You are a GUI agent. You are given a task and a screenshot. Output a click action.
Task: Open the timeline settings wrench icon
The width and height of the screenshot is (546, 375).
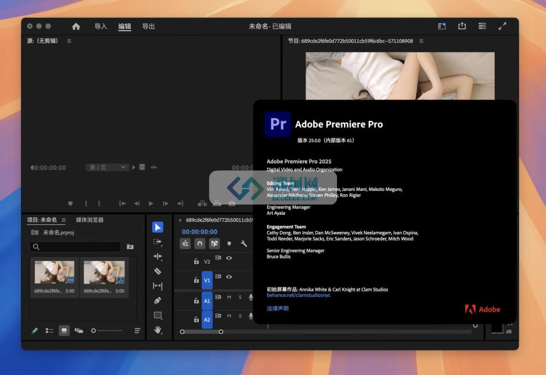[244, 244]
